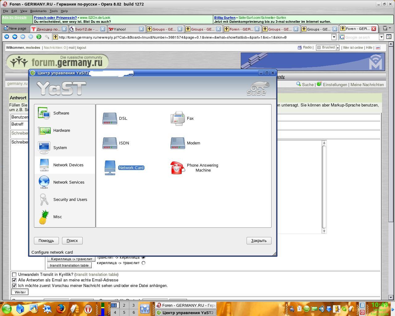Open the volume speaker tray icon
This screenshot has width=395, height=316.
coord(322,309)
